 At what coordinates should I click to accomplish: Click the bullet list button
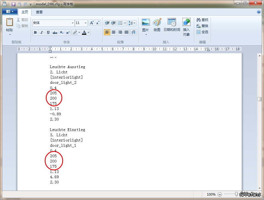click(x=120, y=23)
